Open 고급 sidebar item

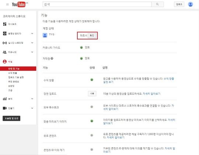tap(10, 90)
